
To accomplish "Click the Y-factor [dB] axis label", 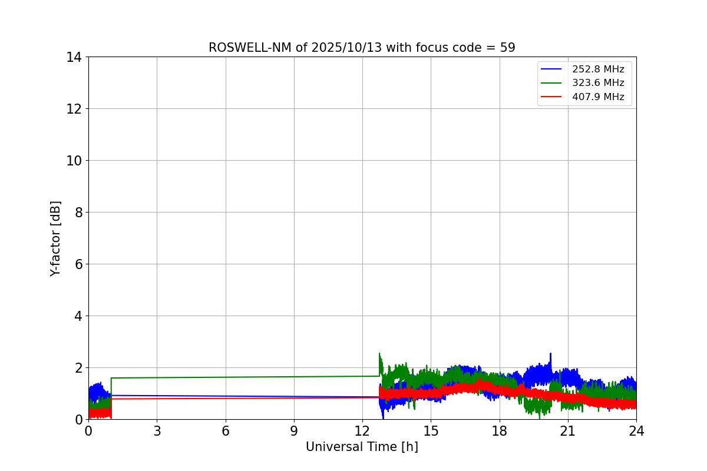I will 55,238.
